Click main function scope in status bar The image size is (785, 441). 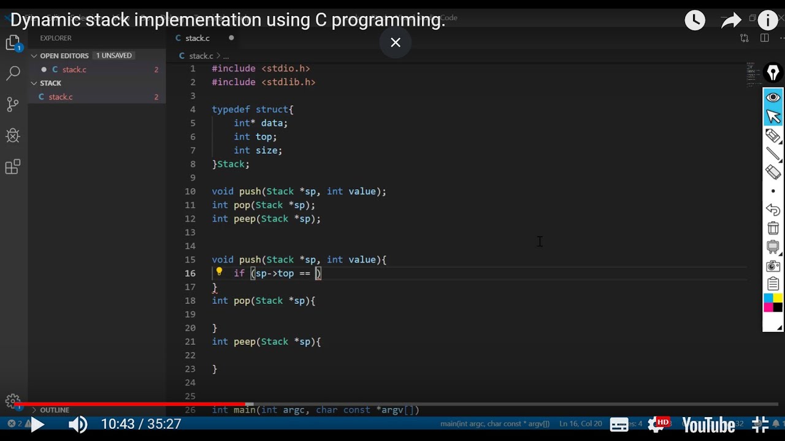pyautogui.click(x=496, y=424)
